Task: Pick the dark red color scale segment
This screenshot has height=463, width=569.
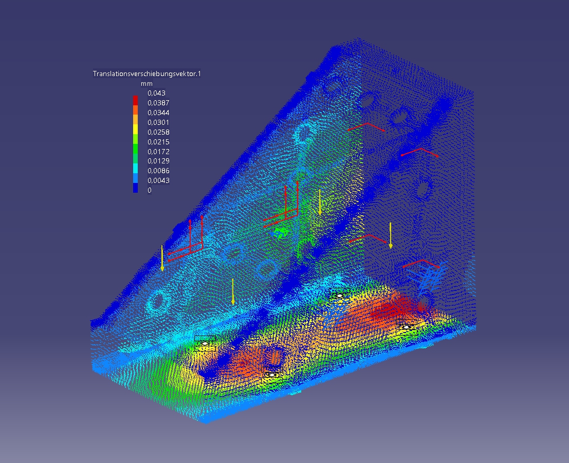Action: 135,100
